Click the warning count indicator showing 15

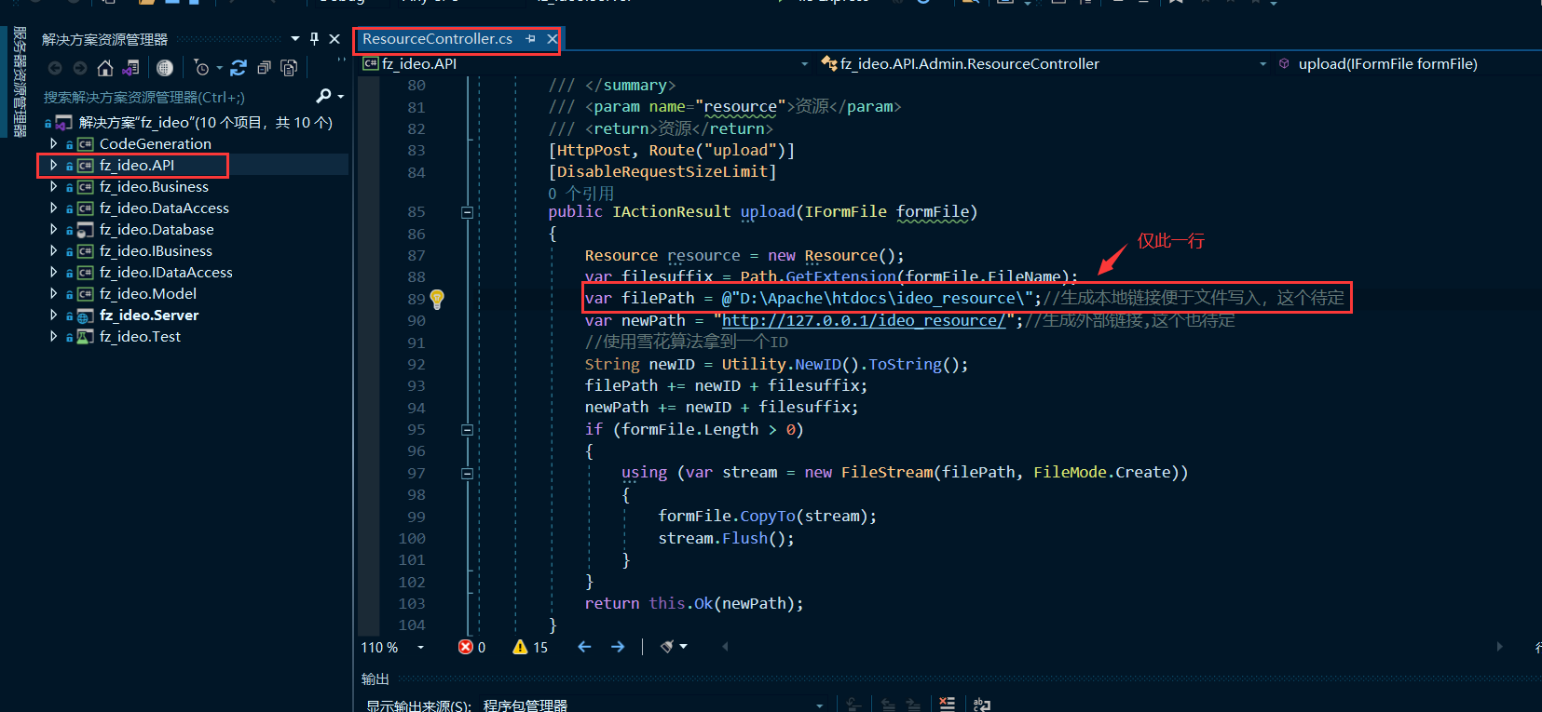[x=530, y=647]
